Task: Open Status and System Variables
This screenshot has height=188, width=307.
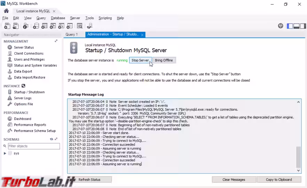Action: (36, 65)
